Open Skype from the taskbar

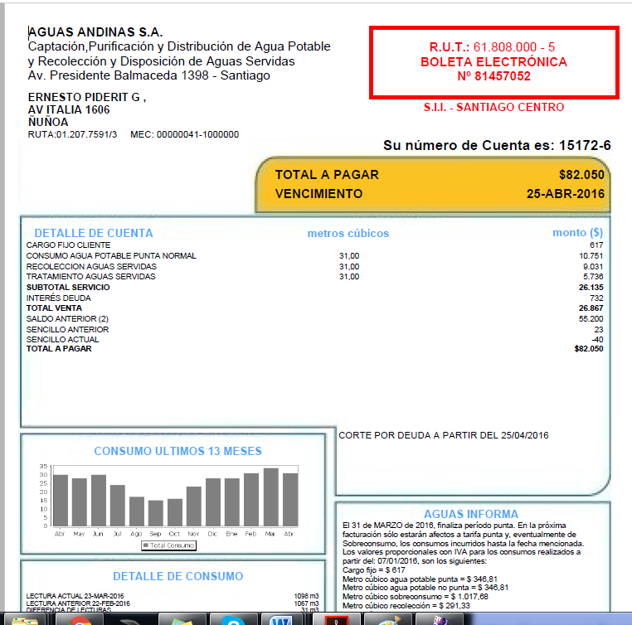[x=232, y=620]
